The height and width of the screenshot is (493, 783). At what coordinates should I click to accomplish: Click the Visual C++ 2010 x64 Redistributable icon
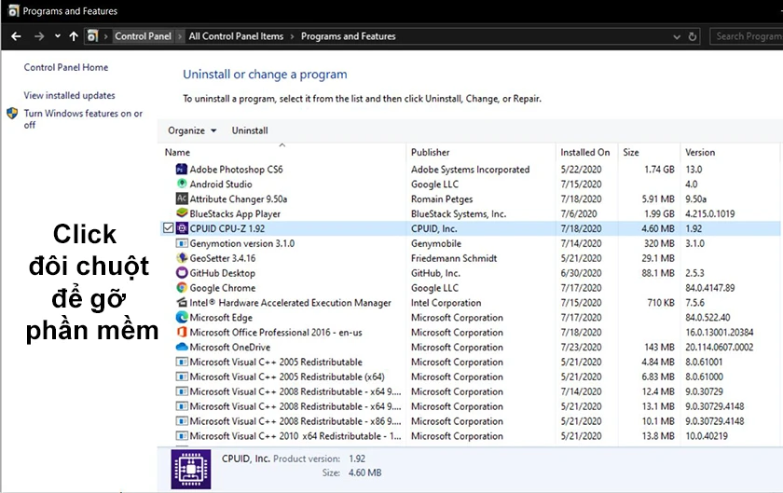(182, 436)
